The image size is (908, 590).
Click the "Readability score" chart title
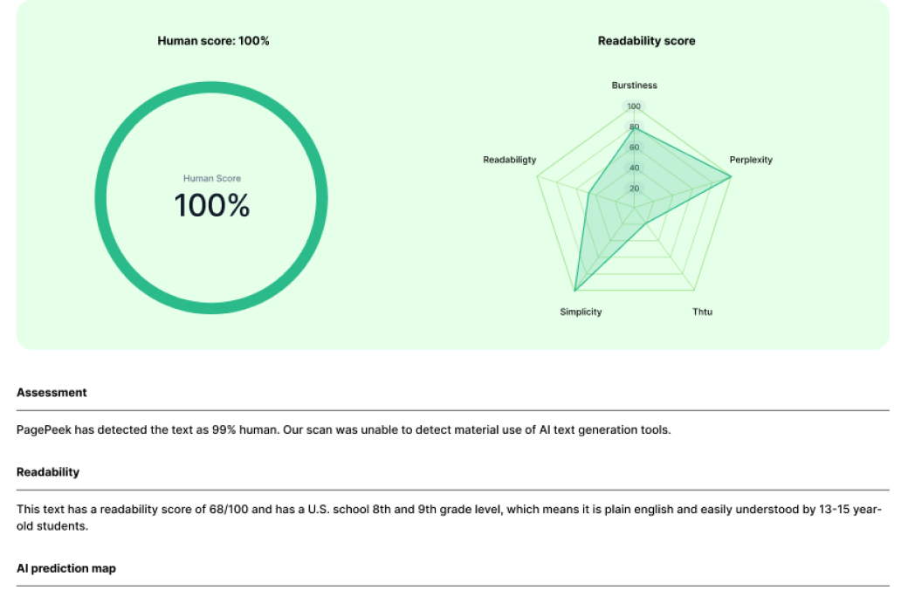(646, 41)
